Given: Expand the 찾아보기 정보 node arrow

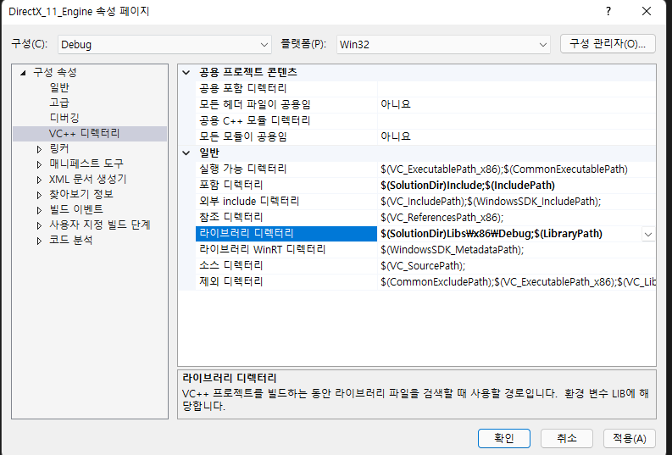Looking at the screenshot, I should point(40,196).
